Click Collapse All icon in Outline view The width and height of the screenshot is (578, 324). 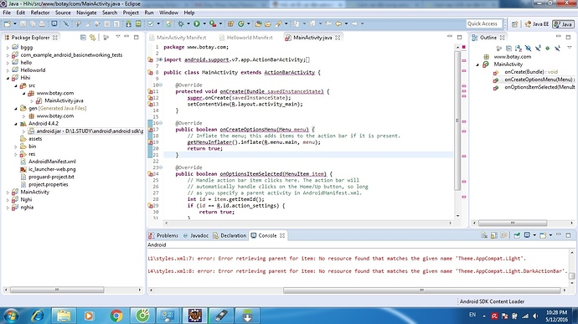coord(508,49)
